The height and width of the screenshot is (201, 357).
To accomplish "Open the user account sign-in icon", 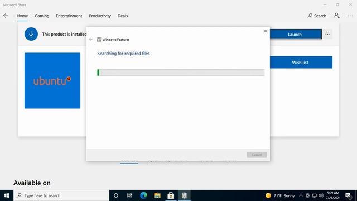I will click(x=337, y=16).
